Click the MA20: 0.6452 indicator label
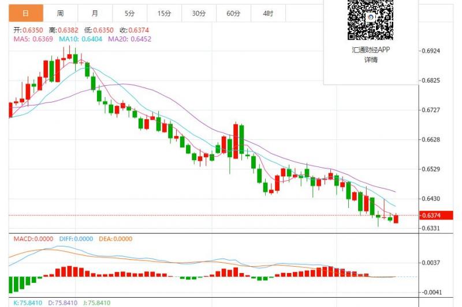This screenshot has height=307, width=462. pyautogui.click(x=129, y=39)
